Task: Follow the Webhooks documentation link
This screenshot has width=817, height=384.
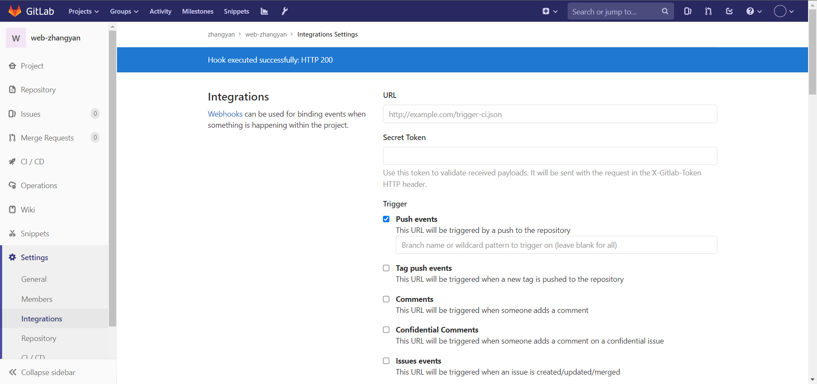Action: click(x=225, y=114)
